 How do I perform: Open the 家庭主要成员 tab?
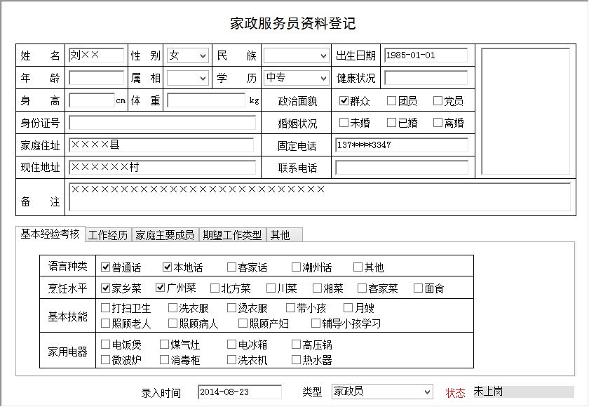[x=165, y=235]
